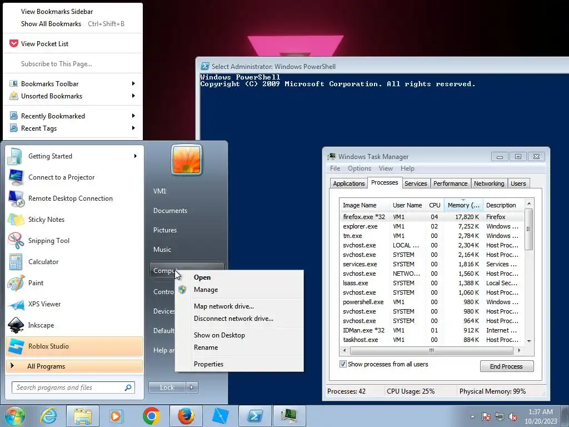Click the Lock button
This screenshot has width=569, height=427.
pos(167,388)
